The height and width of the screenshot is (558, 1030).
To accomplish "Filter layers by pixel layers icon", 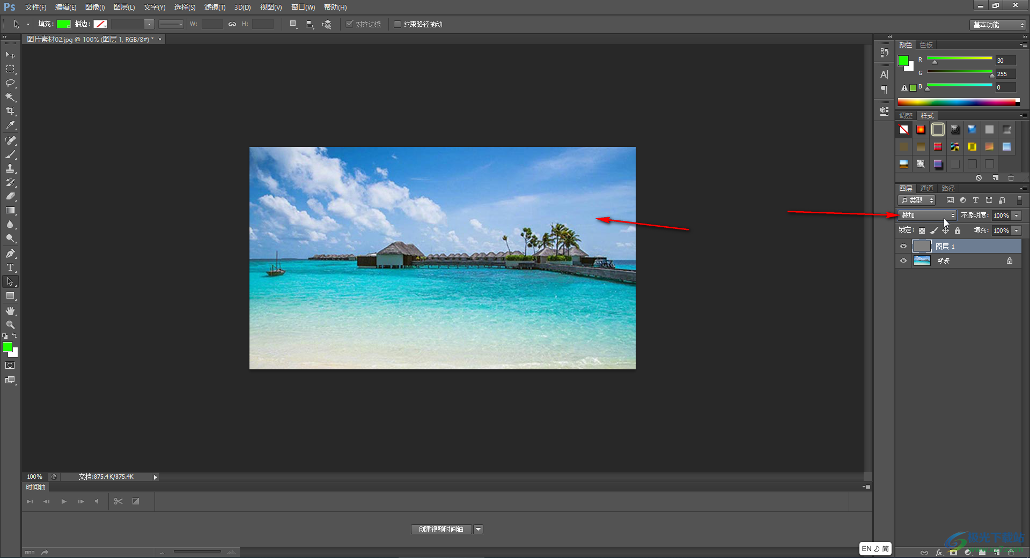I will pyautogui.click(x=950, y=200).
